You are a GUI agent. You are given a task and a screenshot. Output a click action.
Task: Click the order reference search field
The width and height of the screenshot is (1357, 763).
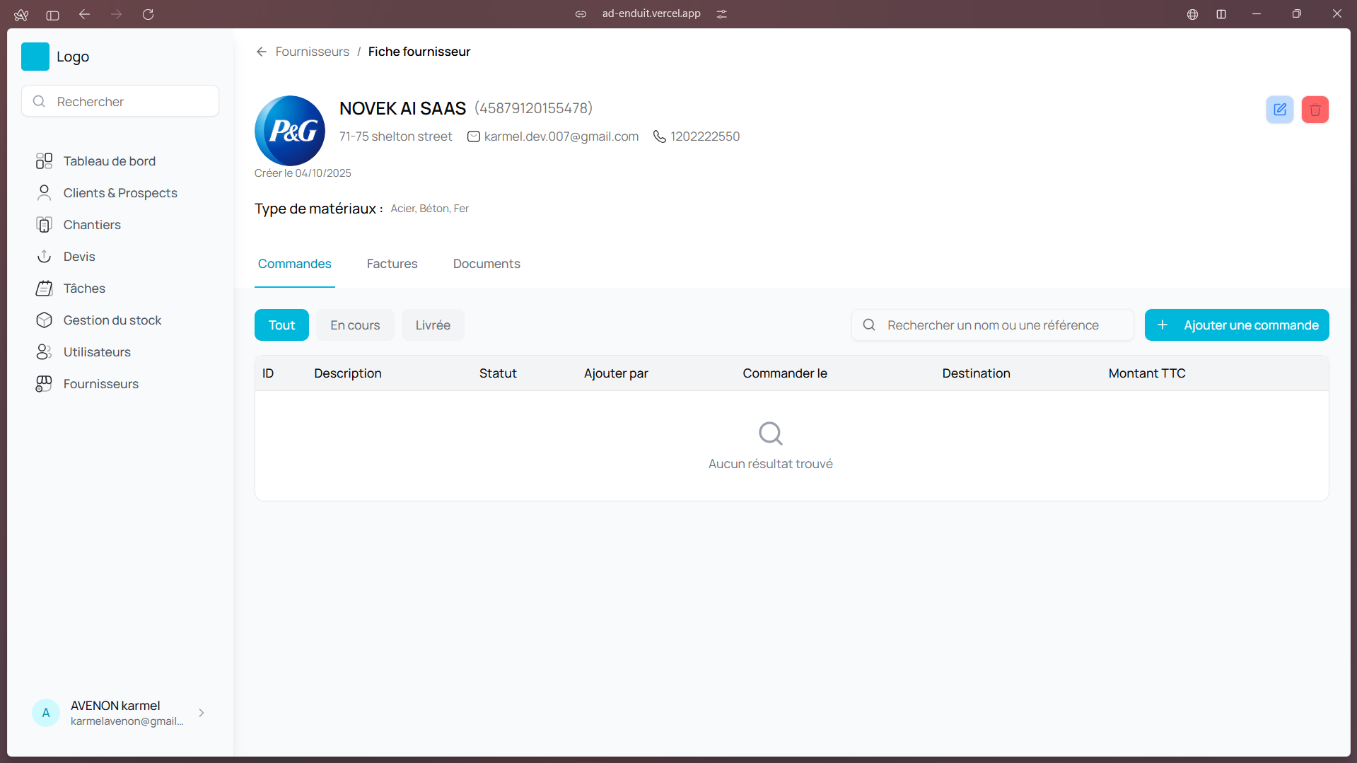point(993,325)
